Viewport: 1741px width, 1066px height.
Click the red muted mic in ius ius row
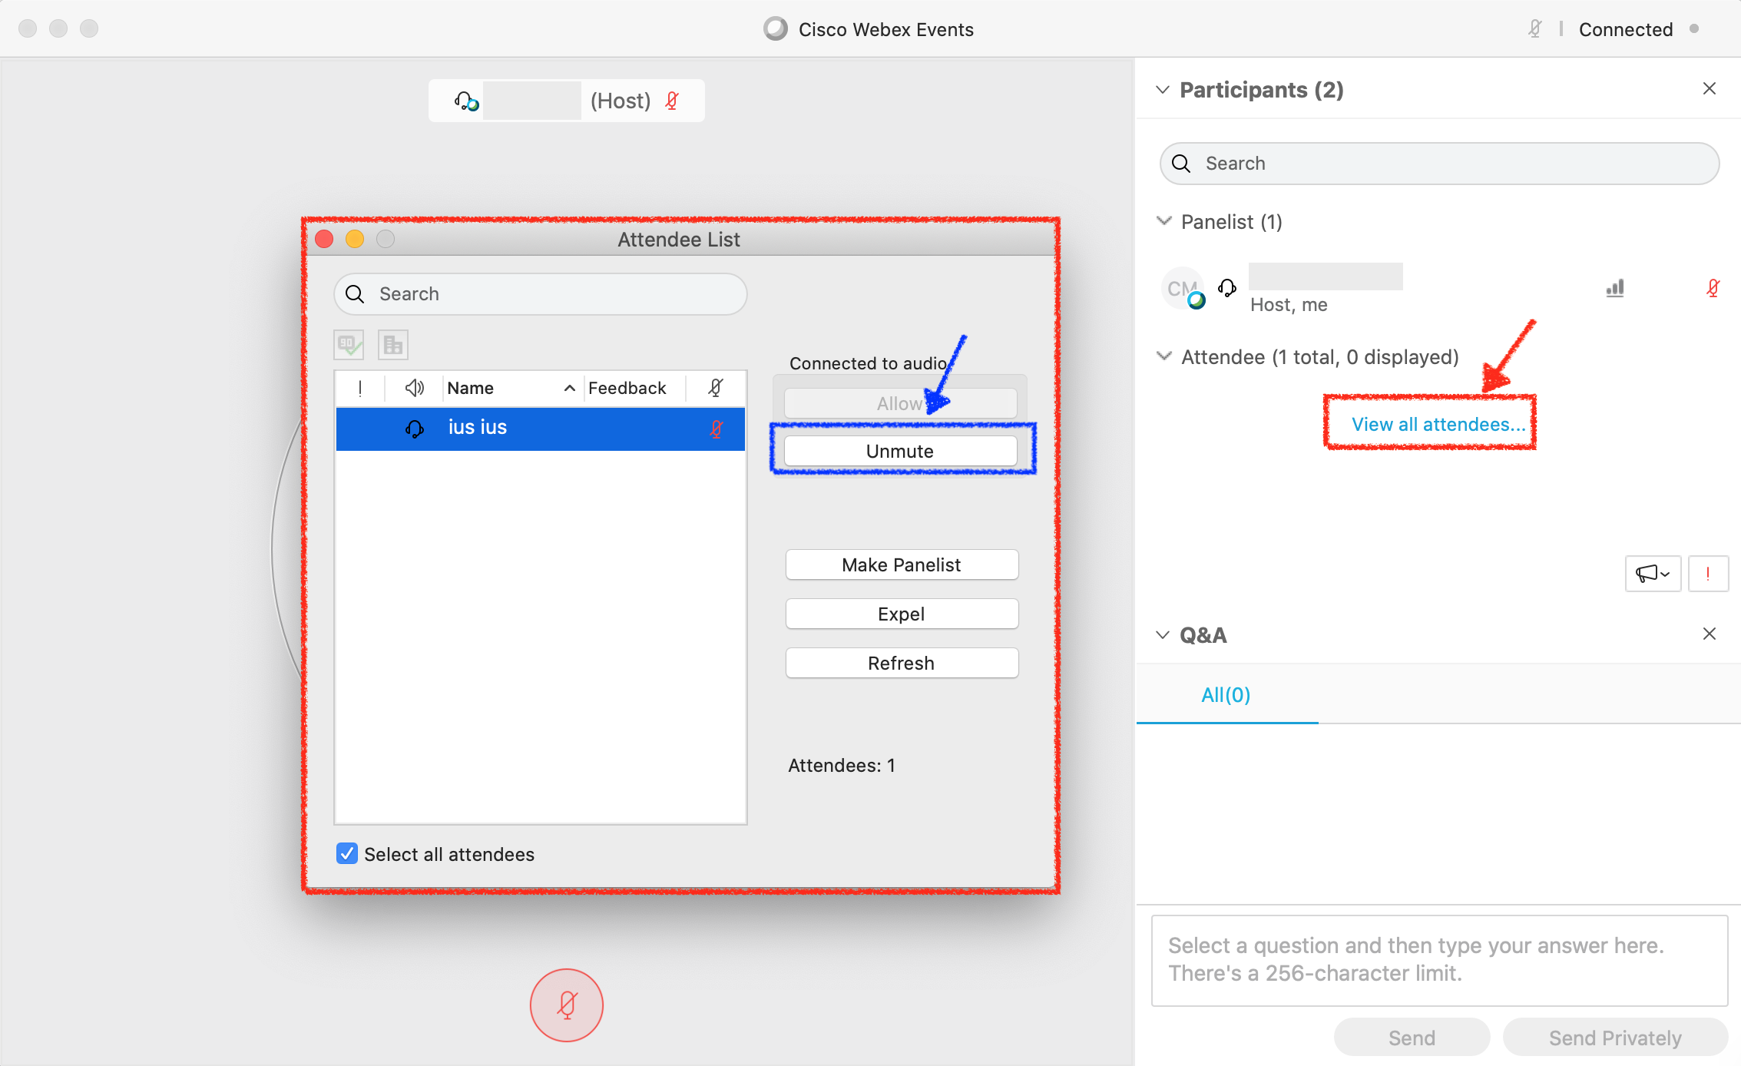(x=717, y=429)
